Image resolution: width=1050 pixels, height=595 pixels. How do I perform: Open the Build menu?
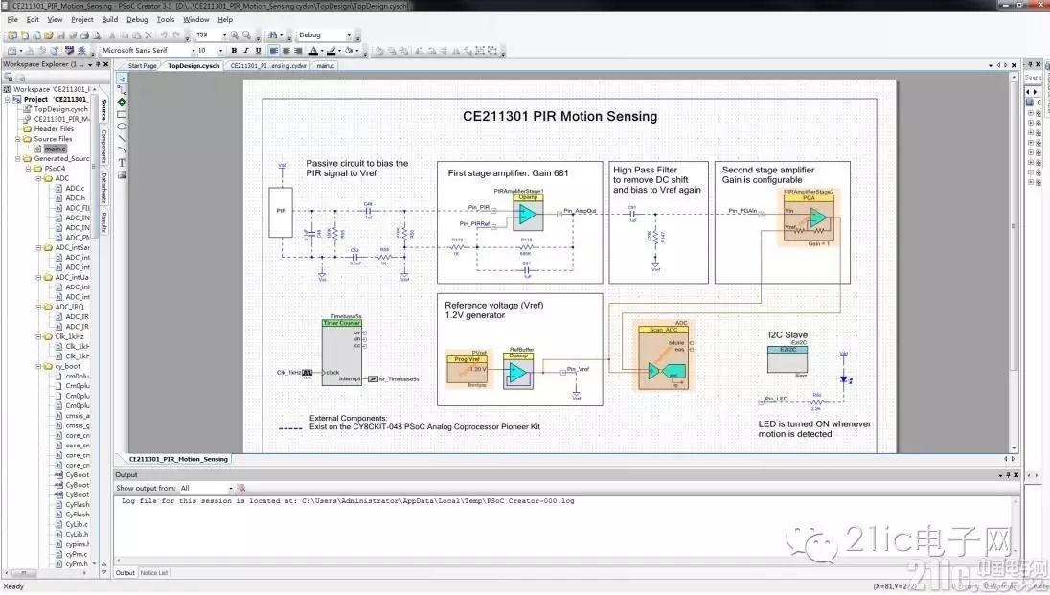[110, 19]
